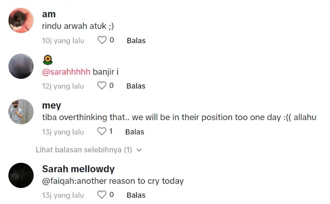The height and width of the screenshot is (204, 330).
Task: Reply to am's comment with Balas
Action: pos(136,41)
